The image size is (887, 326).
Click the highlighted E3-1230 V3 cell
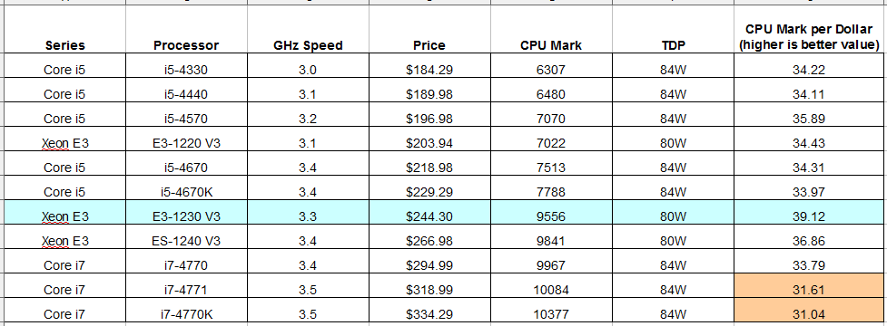(x=186, y=216)
